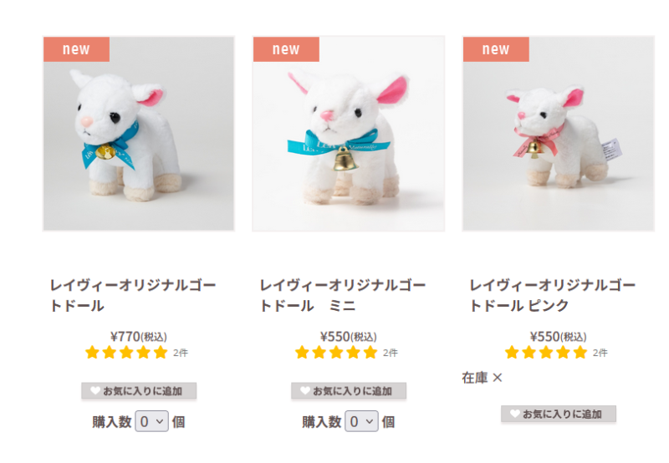Click the star rating of the mini goat doll

[x=336, y=353]
